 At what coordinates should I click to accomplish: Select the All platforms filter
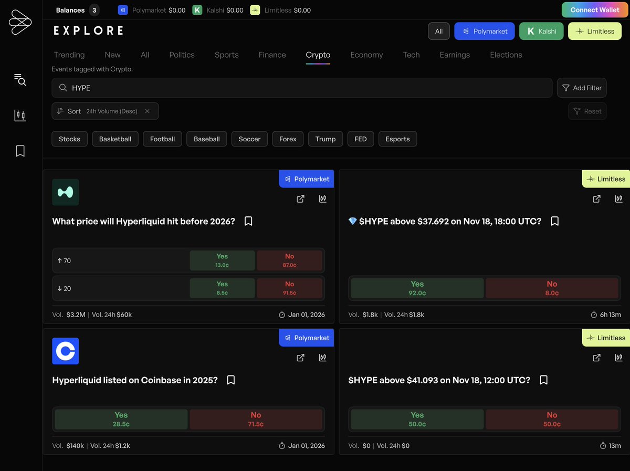[x=439, y=31]
